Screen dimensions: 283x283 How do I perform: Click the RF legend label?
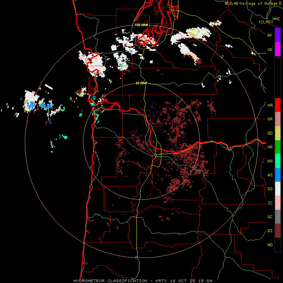270,35
